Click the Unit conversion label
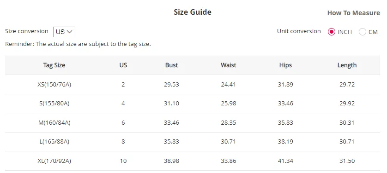This screenshot has height=173, width=387. pos(299,31)
